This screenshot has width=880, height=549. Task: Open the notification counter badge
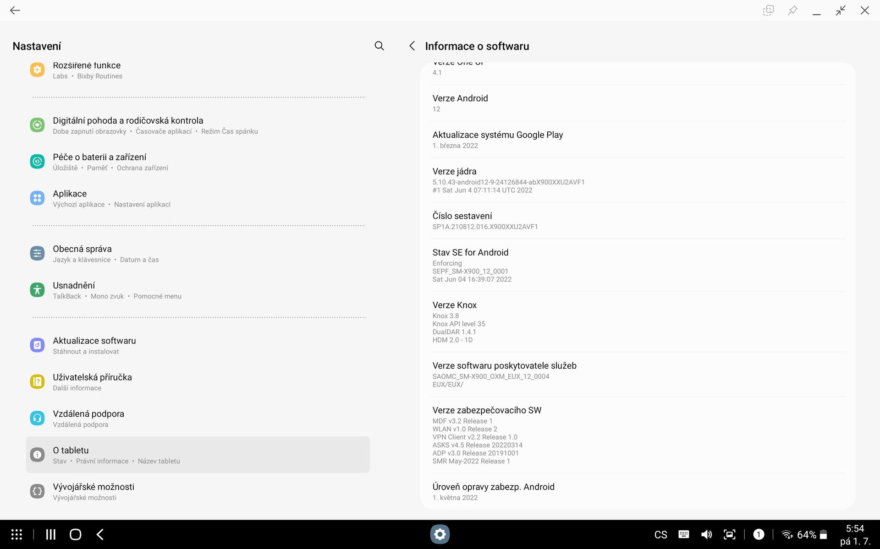[759, 534]
